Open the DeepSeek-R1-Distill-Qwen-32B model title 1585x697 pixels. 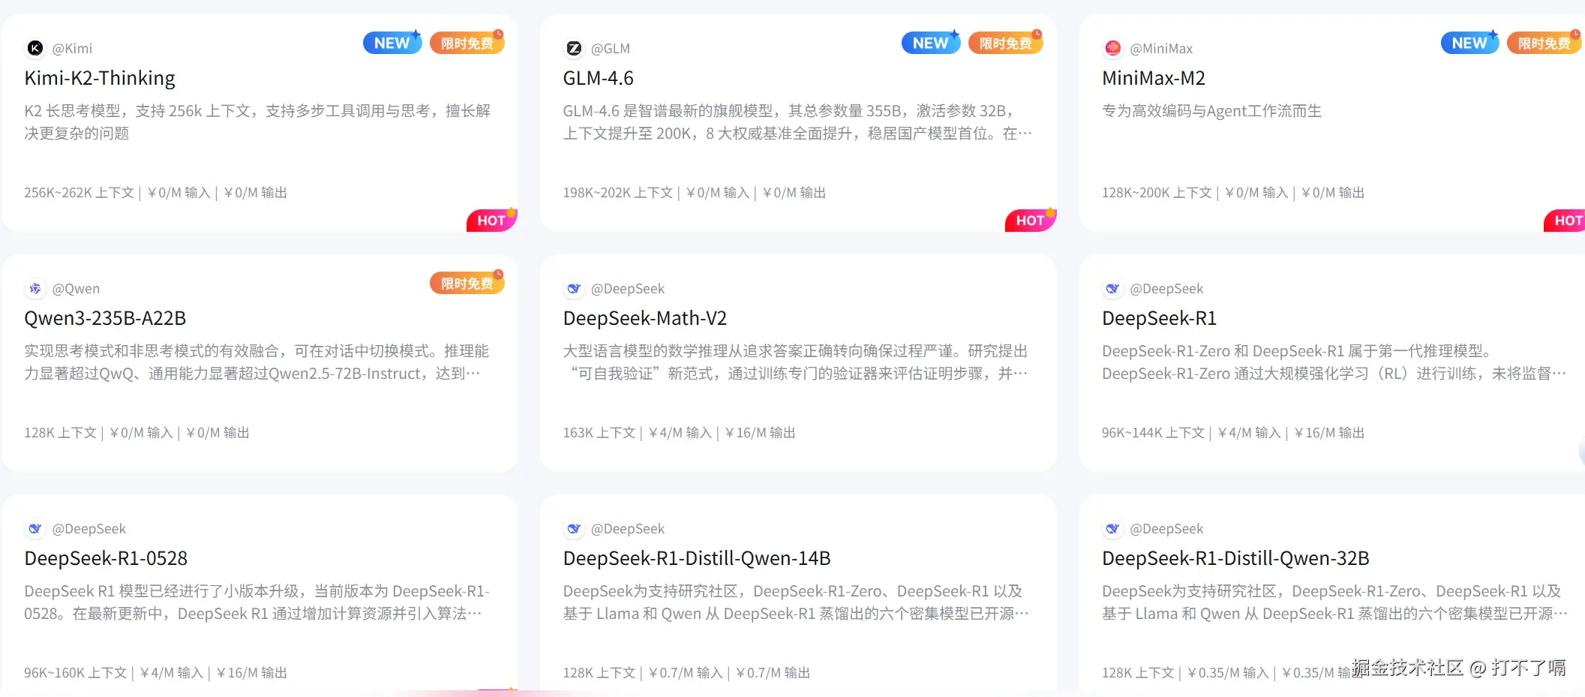tap(1235, 558)
